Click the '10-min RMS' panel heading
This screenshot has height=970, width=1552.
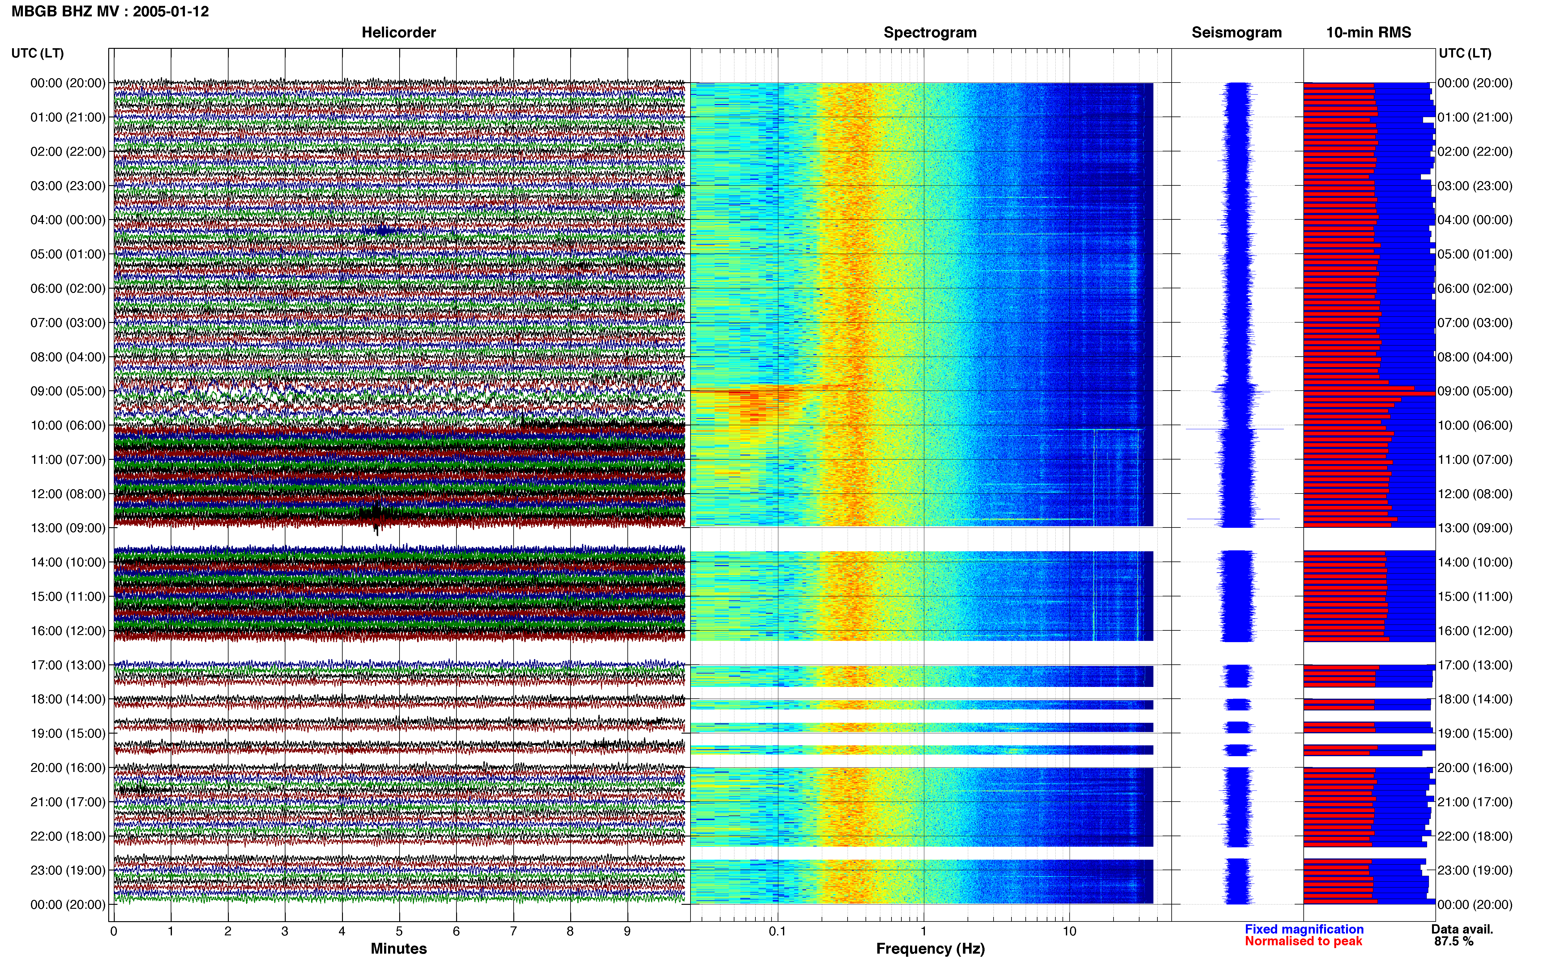[1368, 32]
